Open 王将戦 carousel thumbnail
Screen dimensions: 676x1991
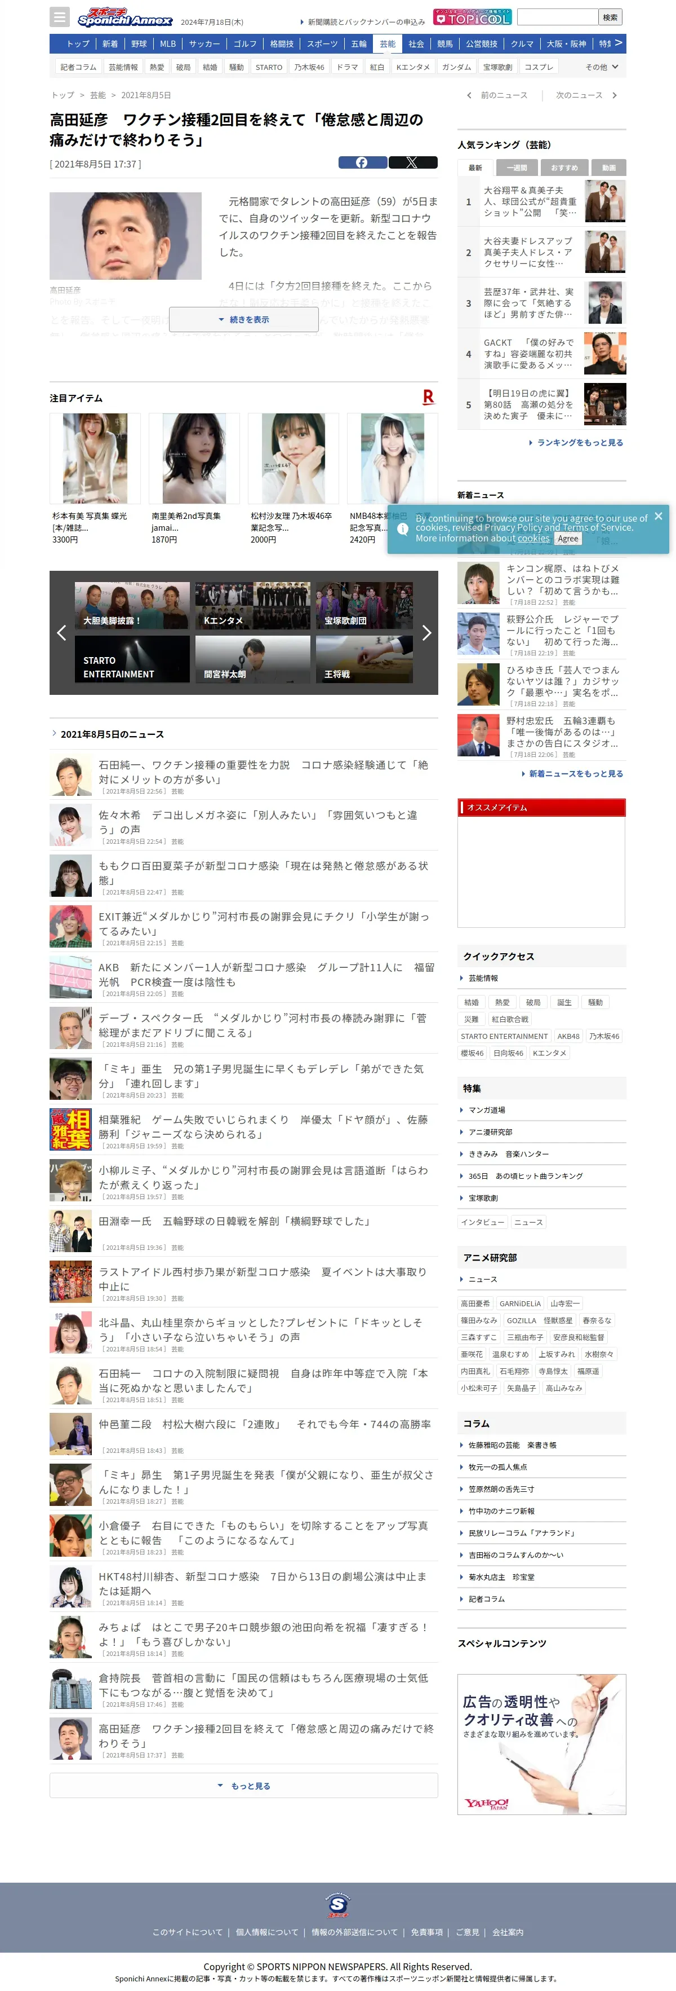pos(364,659)
